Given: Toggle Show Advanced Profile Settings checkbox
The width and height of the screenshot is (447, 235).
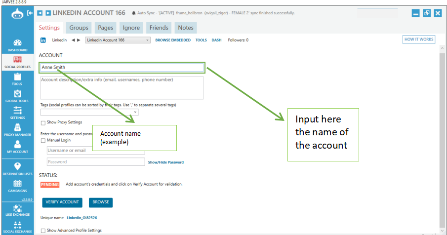Looking at the screenshot, I should click(x=43, y=231).
